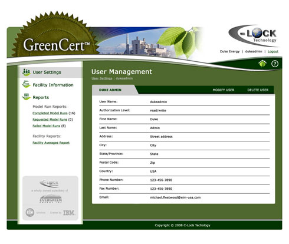Click dukeadmin username in header

click(x=254, y=51)
